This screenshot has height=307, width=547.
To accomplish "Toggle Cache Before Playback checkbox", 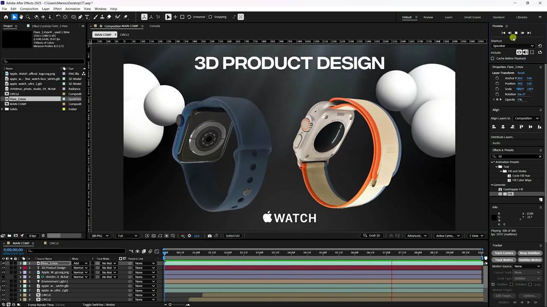I will pyautogui.click(x=493, y=58).
